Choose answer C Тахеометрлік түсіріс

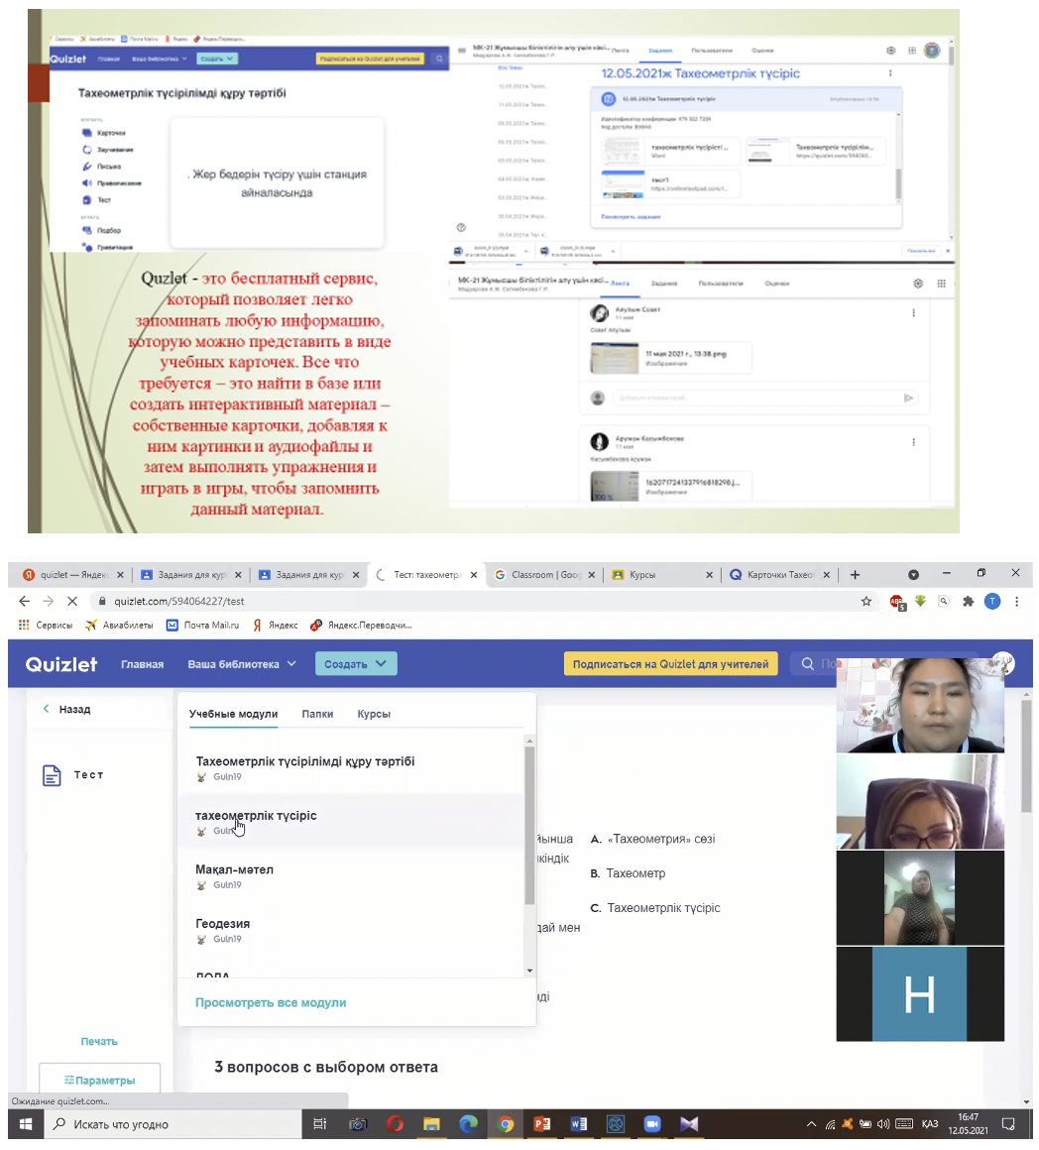tap(655, 908)
